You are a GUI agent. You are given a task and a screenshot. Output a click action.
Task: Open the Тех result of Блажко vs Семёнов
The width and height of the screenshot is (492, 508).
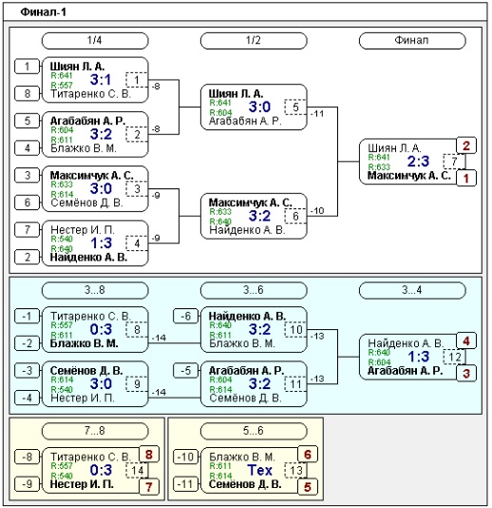click(259, 470)
